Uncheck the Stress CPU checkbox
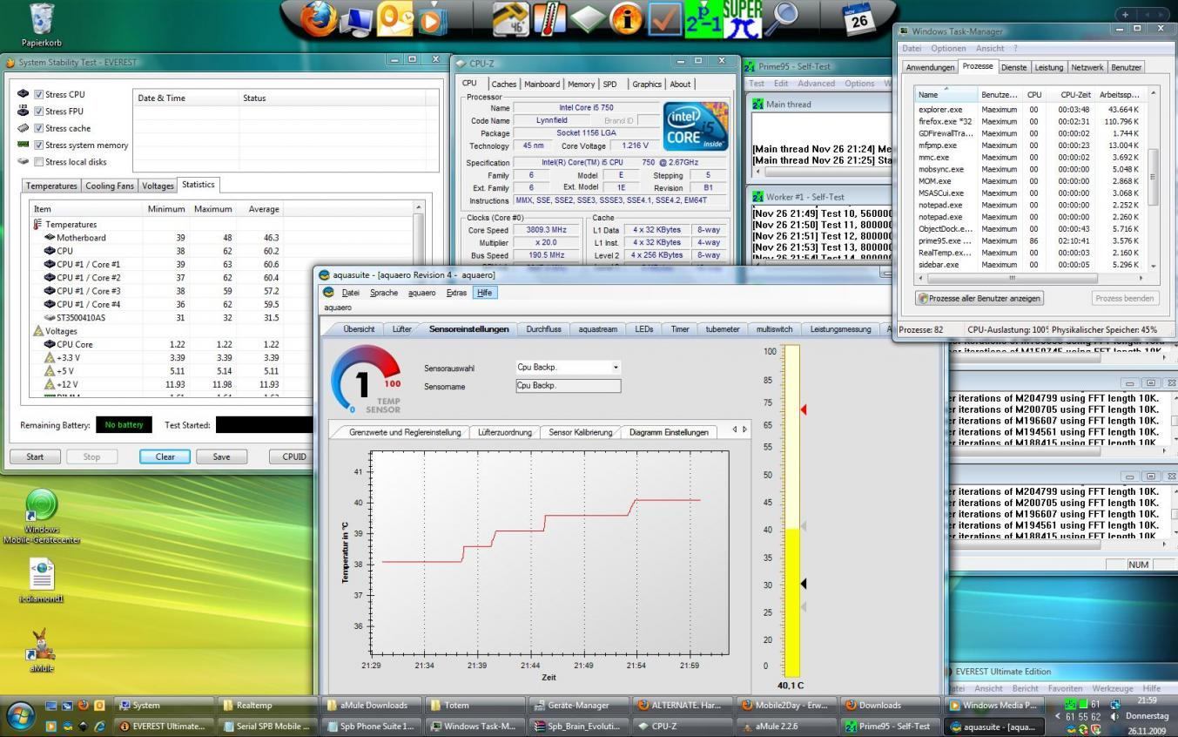 [x=38, y=94]
